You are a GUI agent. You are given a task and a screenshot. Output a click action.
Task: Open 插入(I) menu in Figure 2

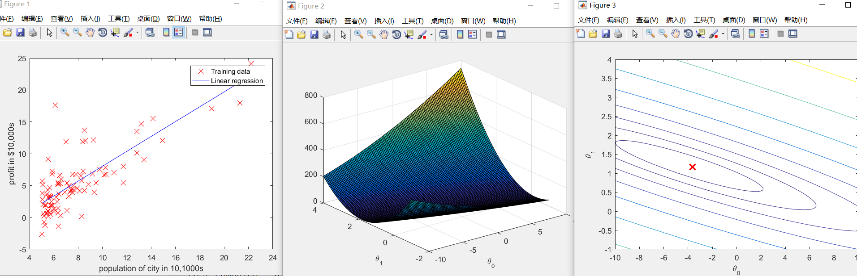point(384,21)
